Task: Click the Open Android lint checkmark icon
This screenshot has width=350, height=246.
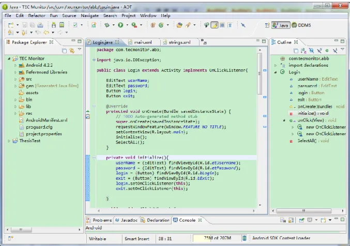Action: point(75,25)
